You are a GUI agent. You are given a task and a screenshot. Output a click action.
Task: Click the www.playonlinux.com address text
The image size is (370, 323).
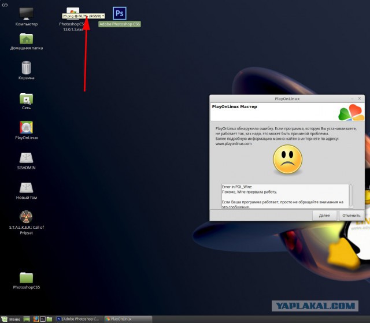pos(234,143)
